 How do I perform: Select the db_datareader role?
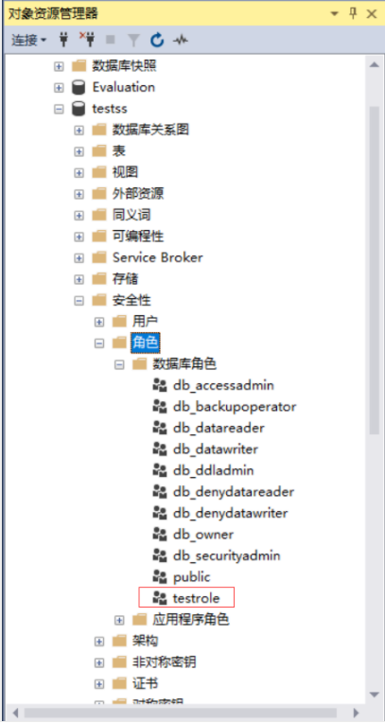point(219,428)
